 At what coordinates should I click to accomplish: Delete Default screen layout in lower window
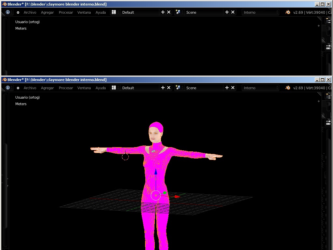click(169, 88)
